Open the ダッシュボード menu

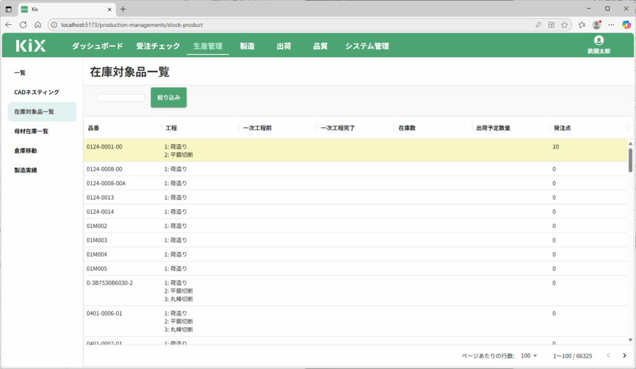pyautogui.click(x=97, y=46)
